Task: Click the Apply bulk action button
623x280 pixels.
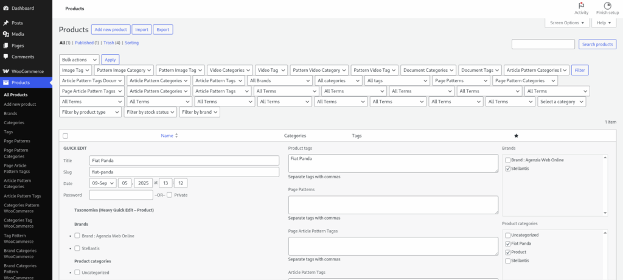Action: pyautogui.click(x=110, y=60)
